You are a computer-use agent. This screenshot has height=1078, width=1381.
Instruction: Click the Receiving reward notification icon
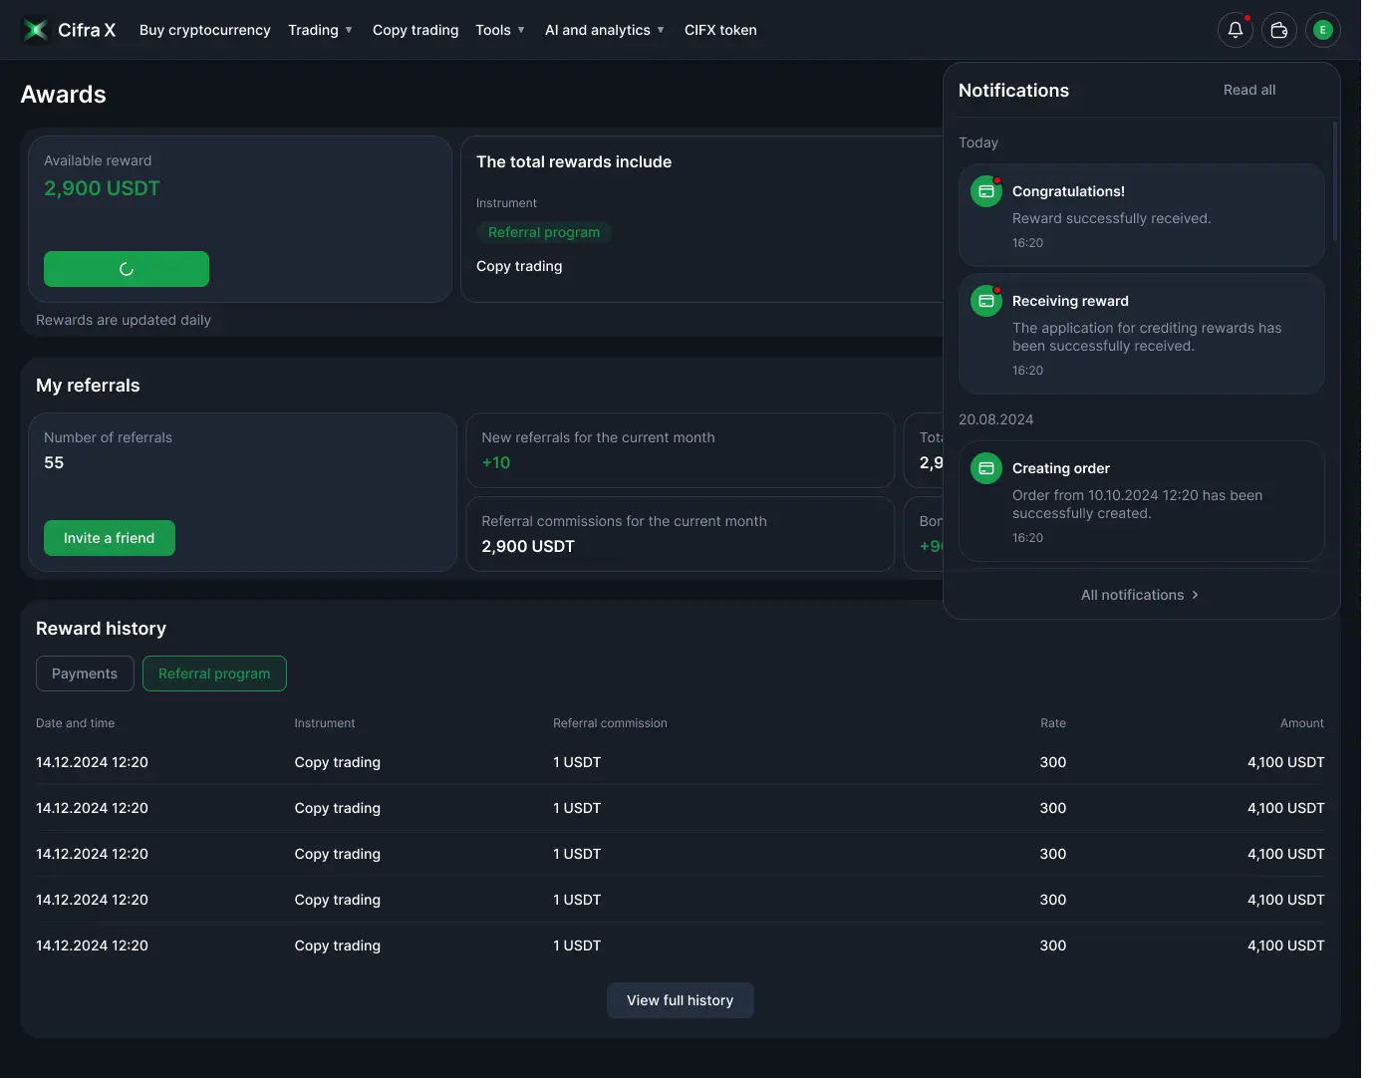click(x=985, y=301)
